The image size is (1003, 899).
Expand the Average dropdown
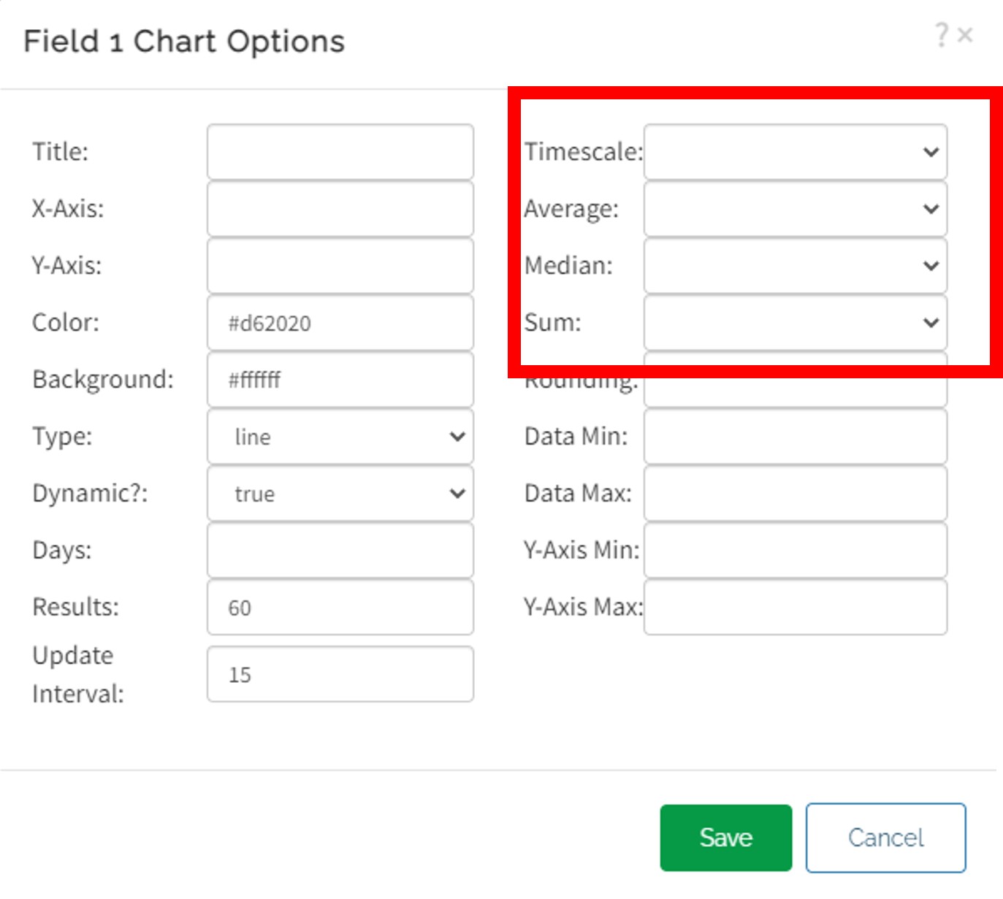(x=795, y=209)
